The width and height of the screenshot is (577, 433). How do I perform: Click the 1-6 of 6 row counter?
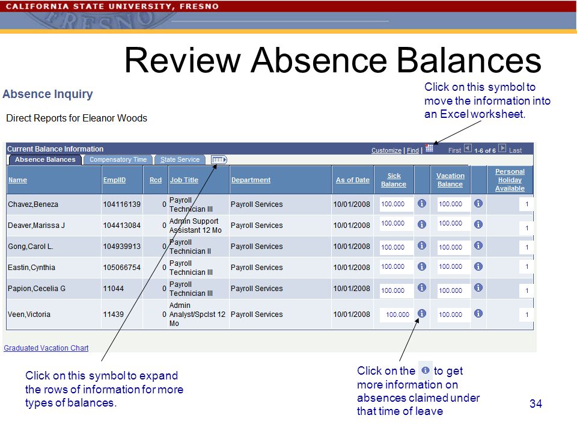[x=485, y=150]
